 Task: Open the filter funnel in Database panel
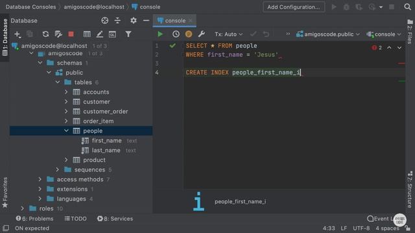128,34
